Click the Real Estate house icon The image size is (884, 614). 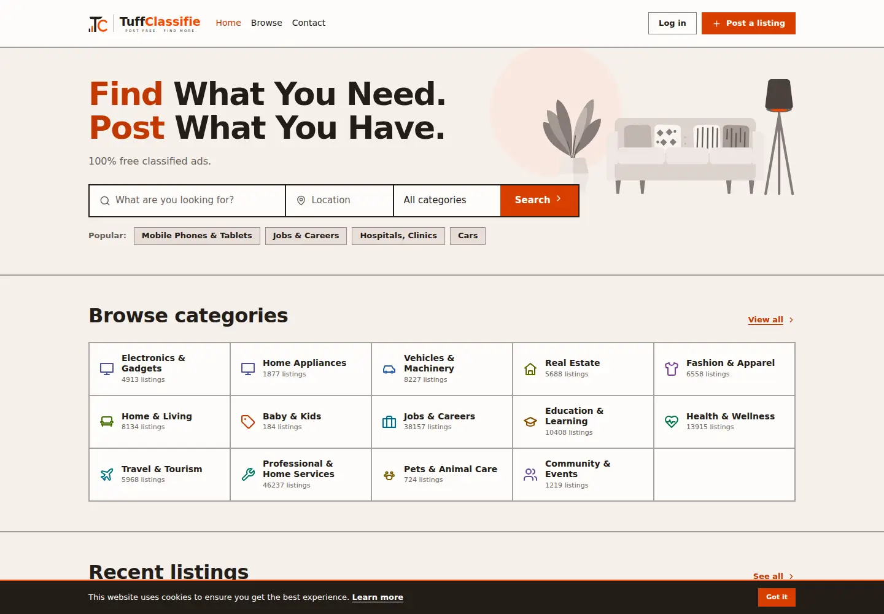coord(530,369)
